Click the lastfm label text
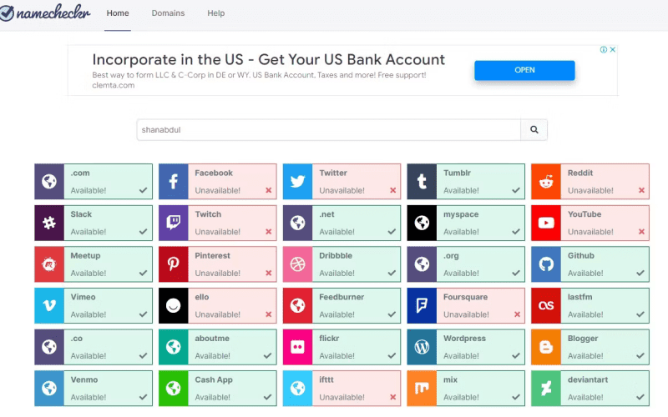 click(579, 297)
